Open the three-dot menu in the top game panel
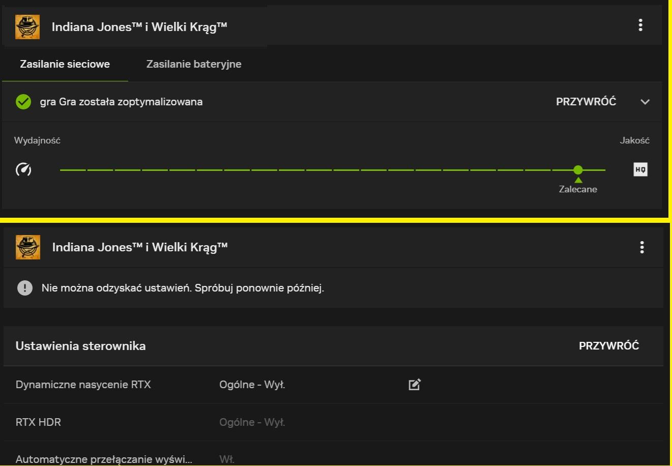672x466 pixels. click(640, 25)
